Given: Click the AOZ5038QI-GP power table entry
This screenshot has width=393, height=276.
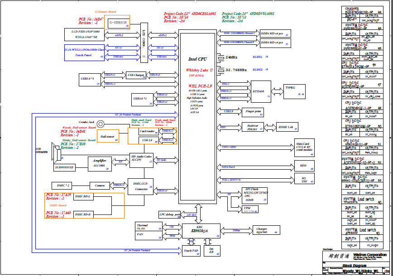Looking at the screenshot, I should click(362, 85).
